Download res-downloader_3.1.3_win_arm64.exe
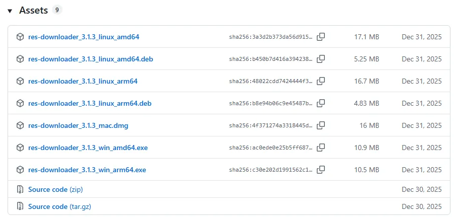456x217 pixels. [x=87, y=170]
